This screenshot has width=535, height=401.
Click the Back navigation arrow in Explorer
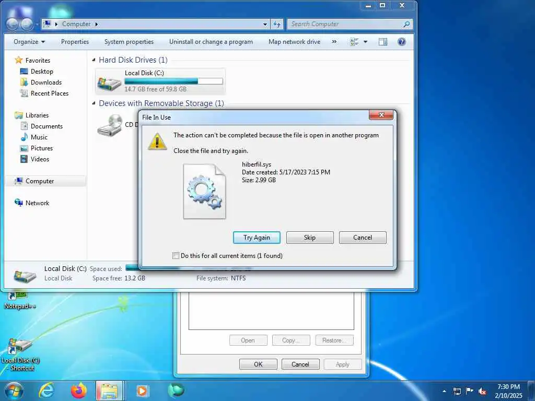tap(13, 24)
